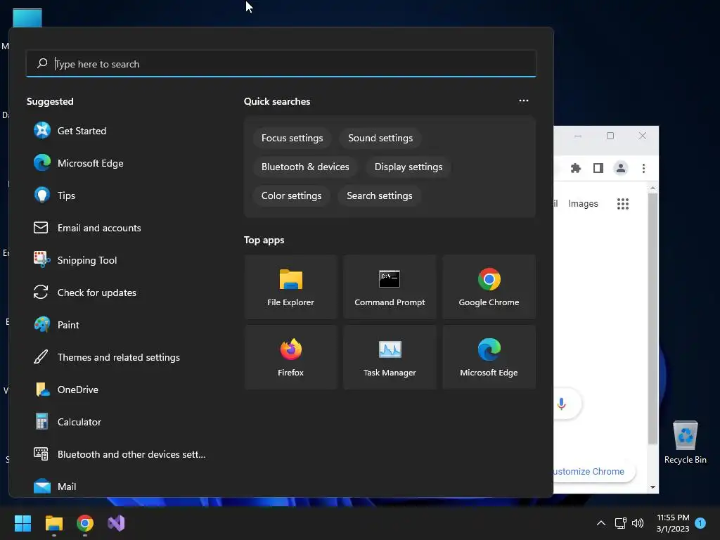Choose Search settings quick search
Screen dimensions: 720x540
379,195
